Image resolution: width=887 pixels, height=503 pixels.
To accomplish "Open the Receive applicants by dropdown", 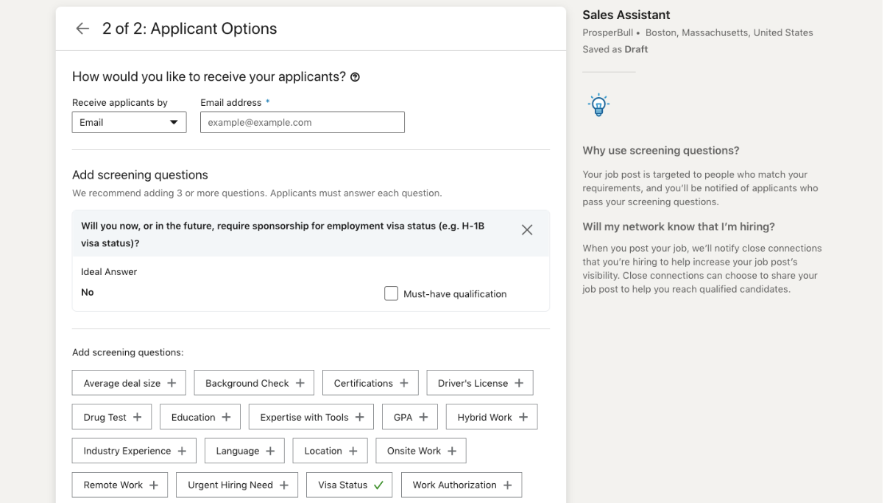I will pyautogui.click(x=129, y=122).
